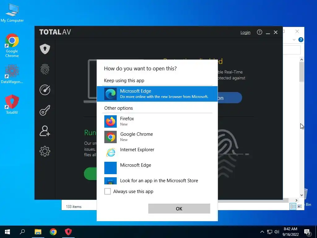
Task: Click the horizontal scroll right arrow in File Explorer
Action: (296, 200)
